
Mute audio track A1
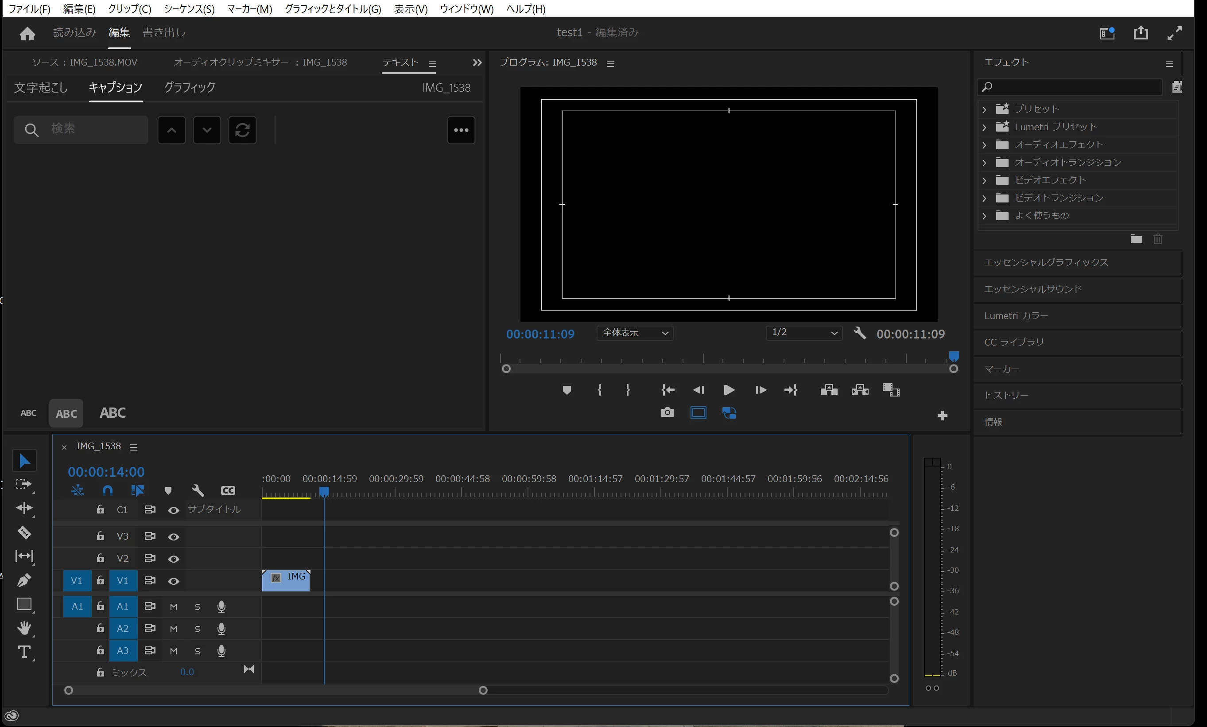coord(173,607)
